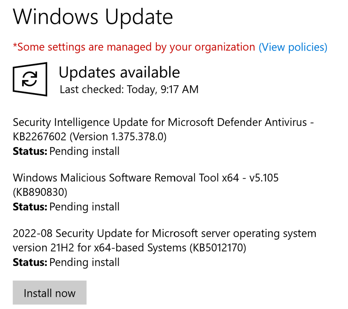This screenshot has width=348, height=309.
Task: Click Pending install status under 2022-08 update
Action: 84,262
